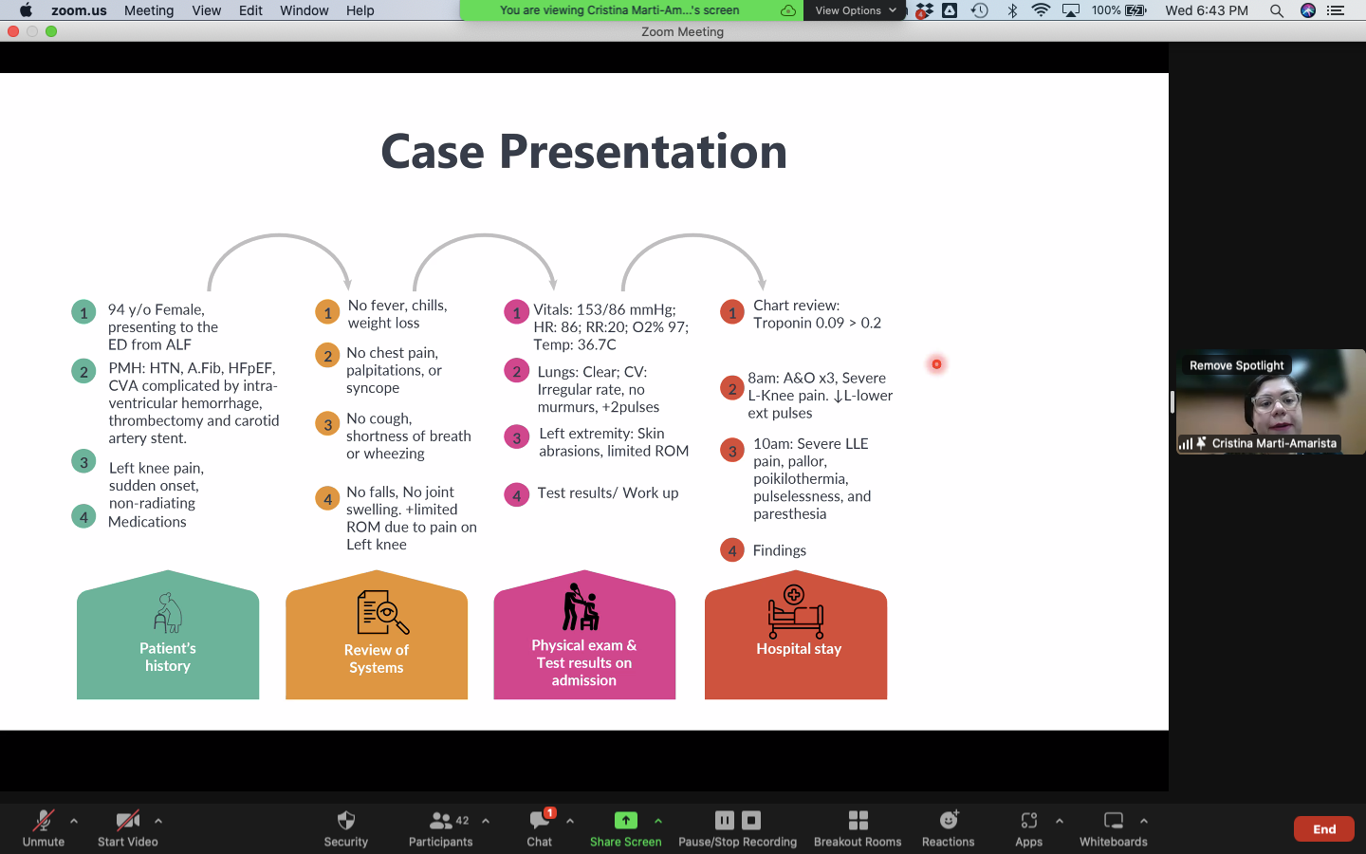Start Video camera toggle

coord(128,827)
